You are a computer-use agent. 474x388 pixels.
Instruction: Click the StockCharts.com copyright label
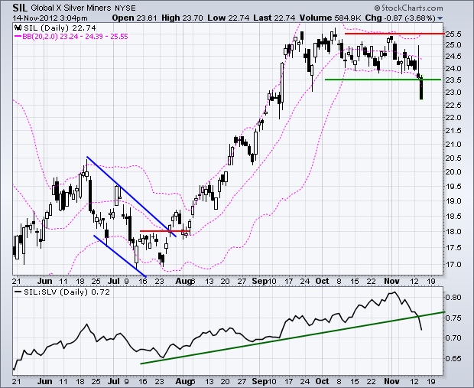pos(408,8)
